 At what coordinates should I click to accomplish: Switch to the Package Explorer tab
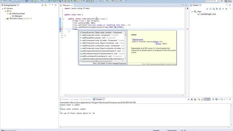tap(10, 5)
